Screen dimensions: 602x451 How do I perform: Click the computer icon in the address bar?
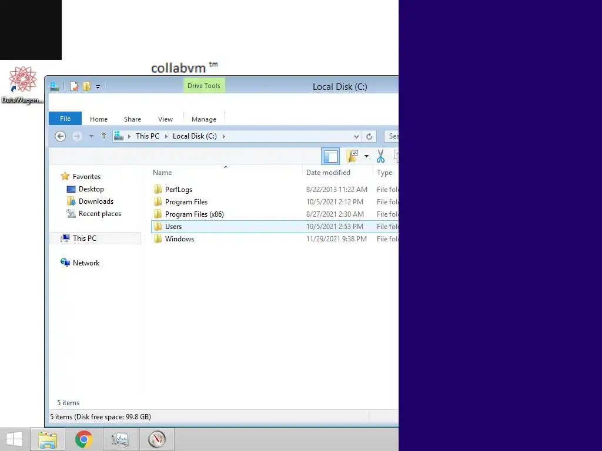119,136
